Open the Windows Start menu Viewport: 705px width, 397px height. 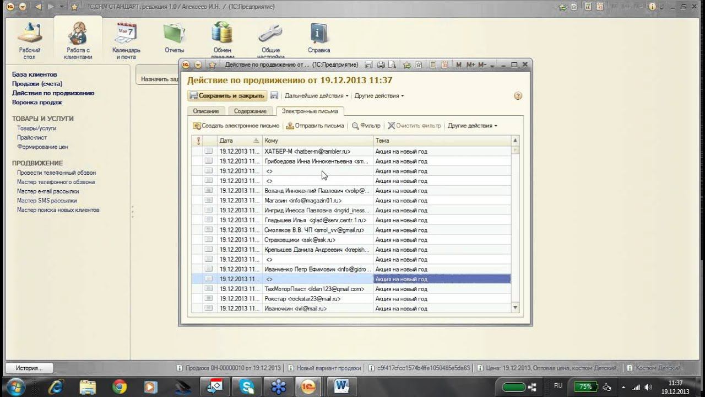tap(15, 386)
